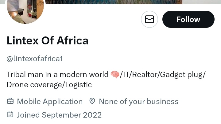Click the location pin icon
Image resolution: width=221 pixels, height=124 pixels.
[92, 101]
